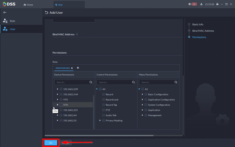
Task: Expand the Privacy Masking permission node
Action: point(100,121)
